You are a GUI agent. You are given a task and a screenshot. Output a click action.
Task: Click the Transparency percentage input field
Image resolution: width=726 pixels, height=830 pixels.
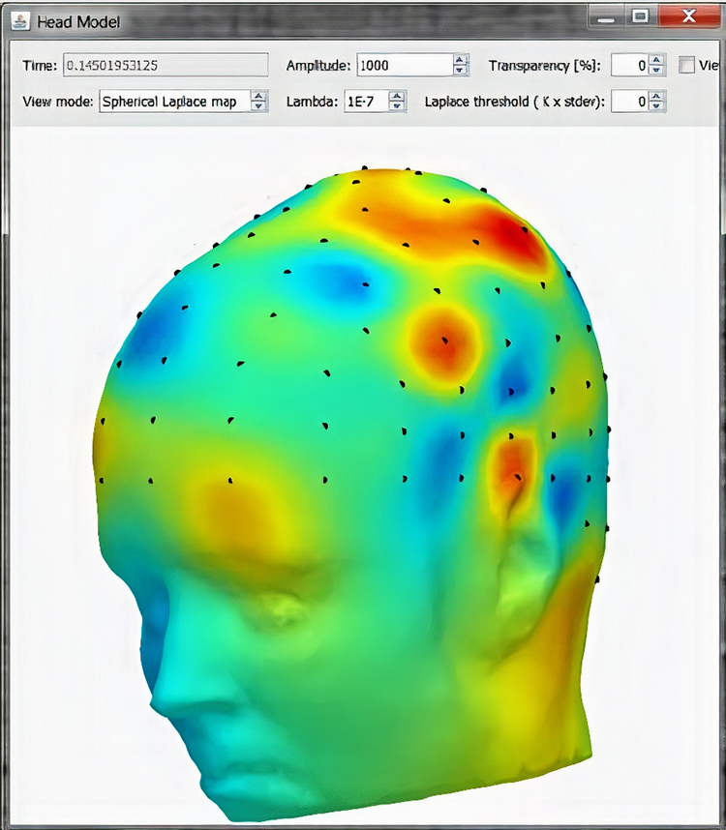pos(629,65)
